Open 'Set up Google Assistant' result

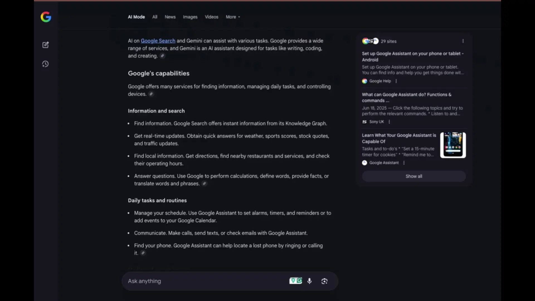[x=412, y=57]
